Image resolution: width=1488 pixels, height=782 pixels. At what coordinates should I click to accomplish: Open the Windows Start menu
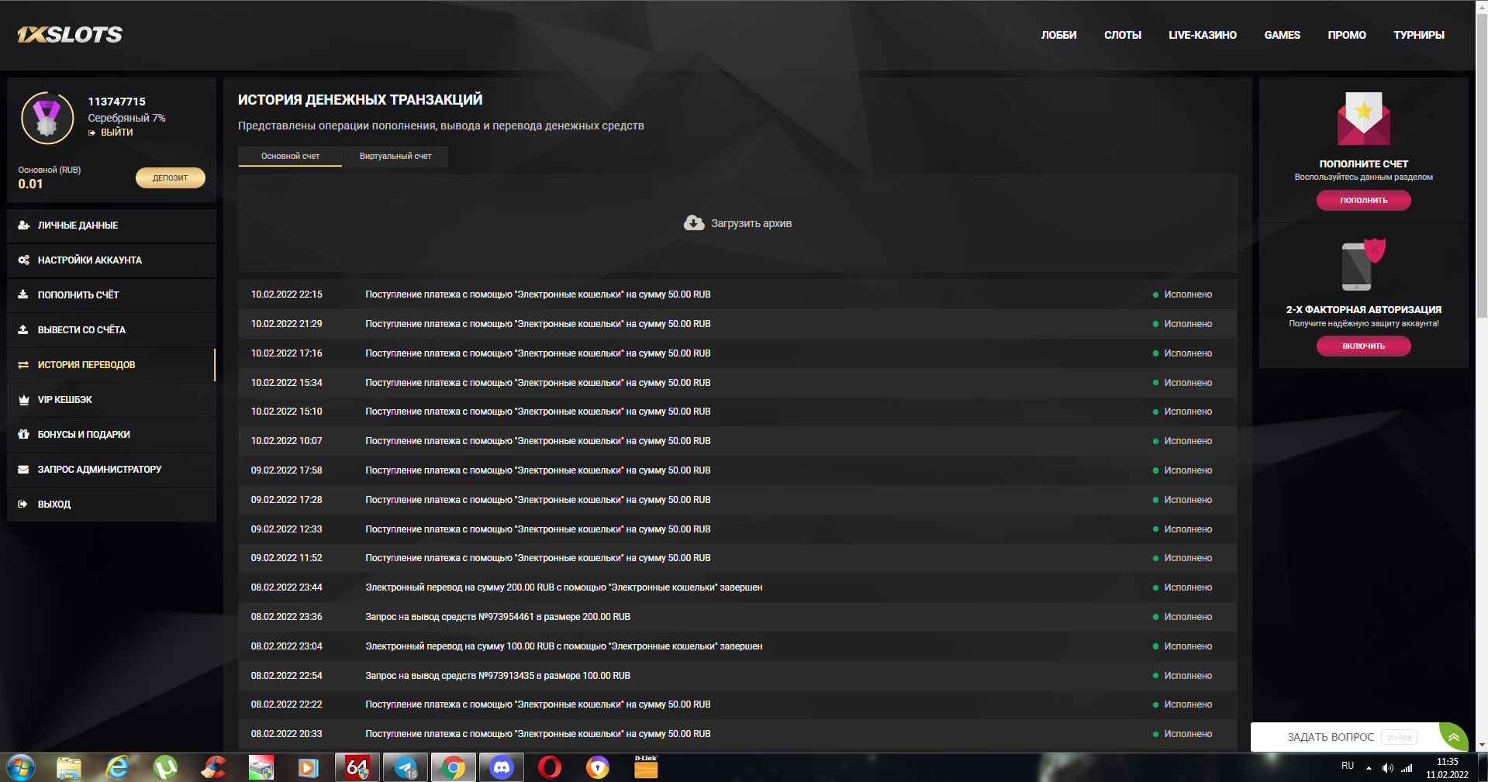20,768
